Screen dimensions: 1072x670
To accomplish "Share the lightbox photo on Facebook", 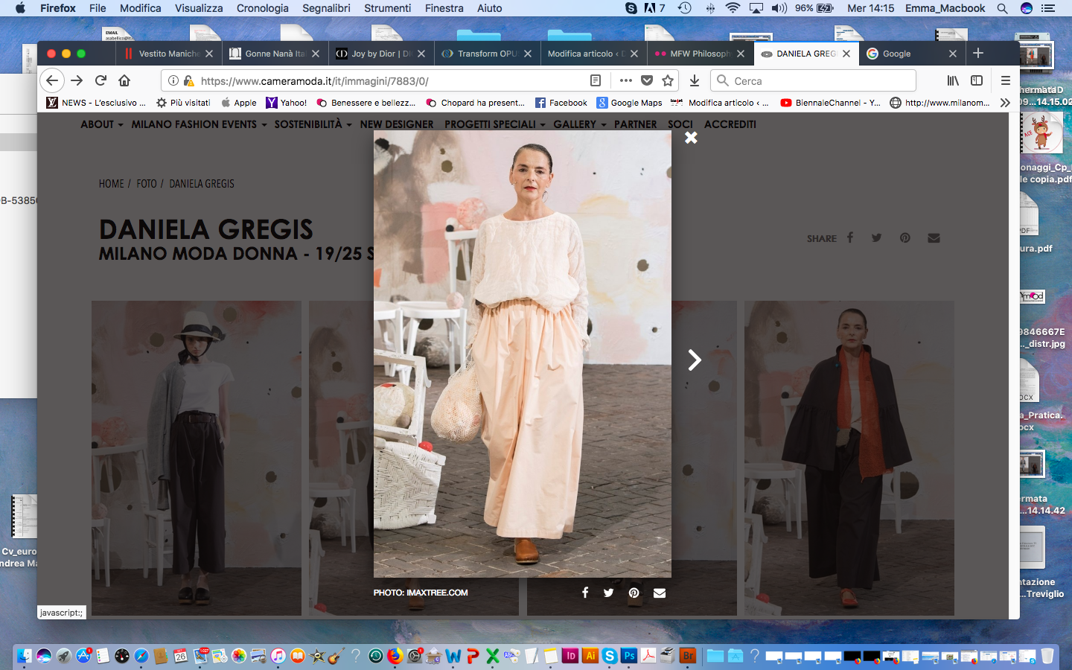I will pyautogui.click(x=585, y=593).
